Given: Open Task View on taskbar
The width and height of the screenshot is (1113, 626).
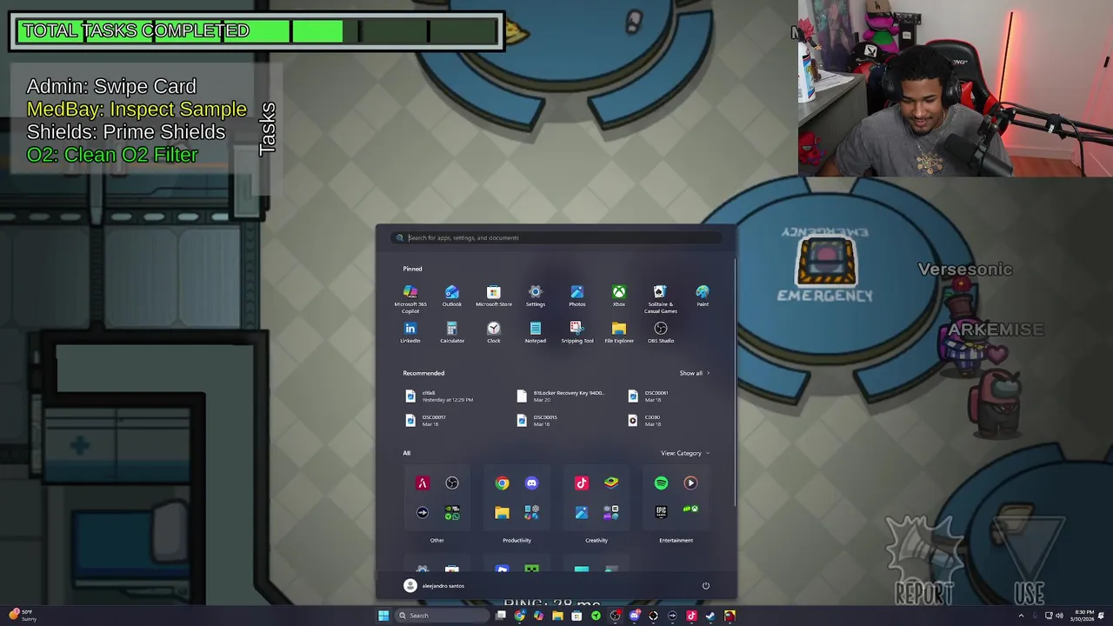Looking at the screenshot, I should [x=501, y=616].
